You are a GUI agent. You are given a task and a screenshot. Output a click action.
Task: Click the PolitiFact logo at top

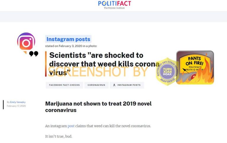(x=114, y=4)
